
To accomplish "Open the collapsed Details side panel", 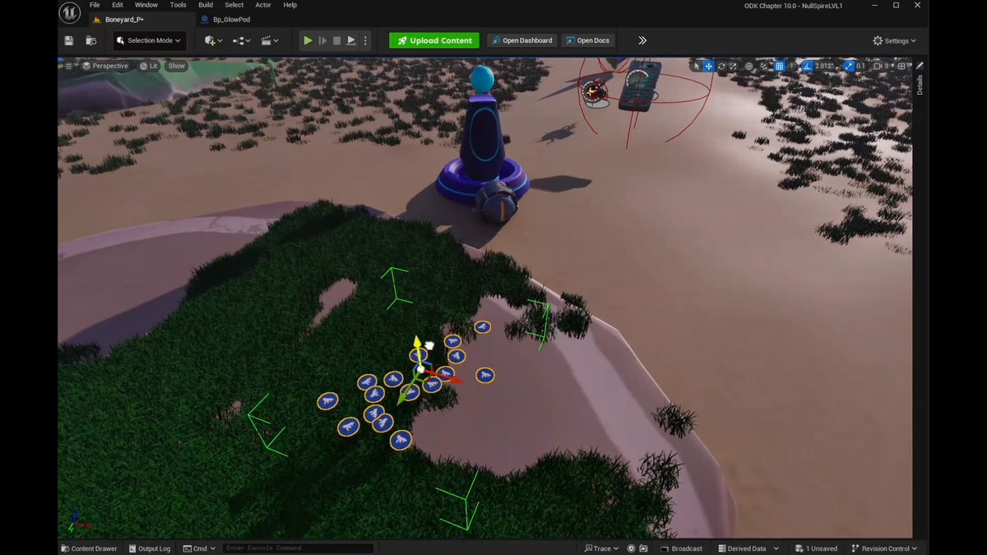I will pyautogui.click(x=920, y=85).
